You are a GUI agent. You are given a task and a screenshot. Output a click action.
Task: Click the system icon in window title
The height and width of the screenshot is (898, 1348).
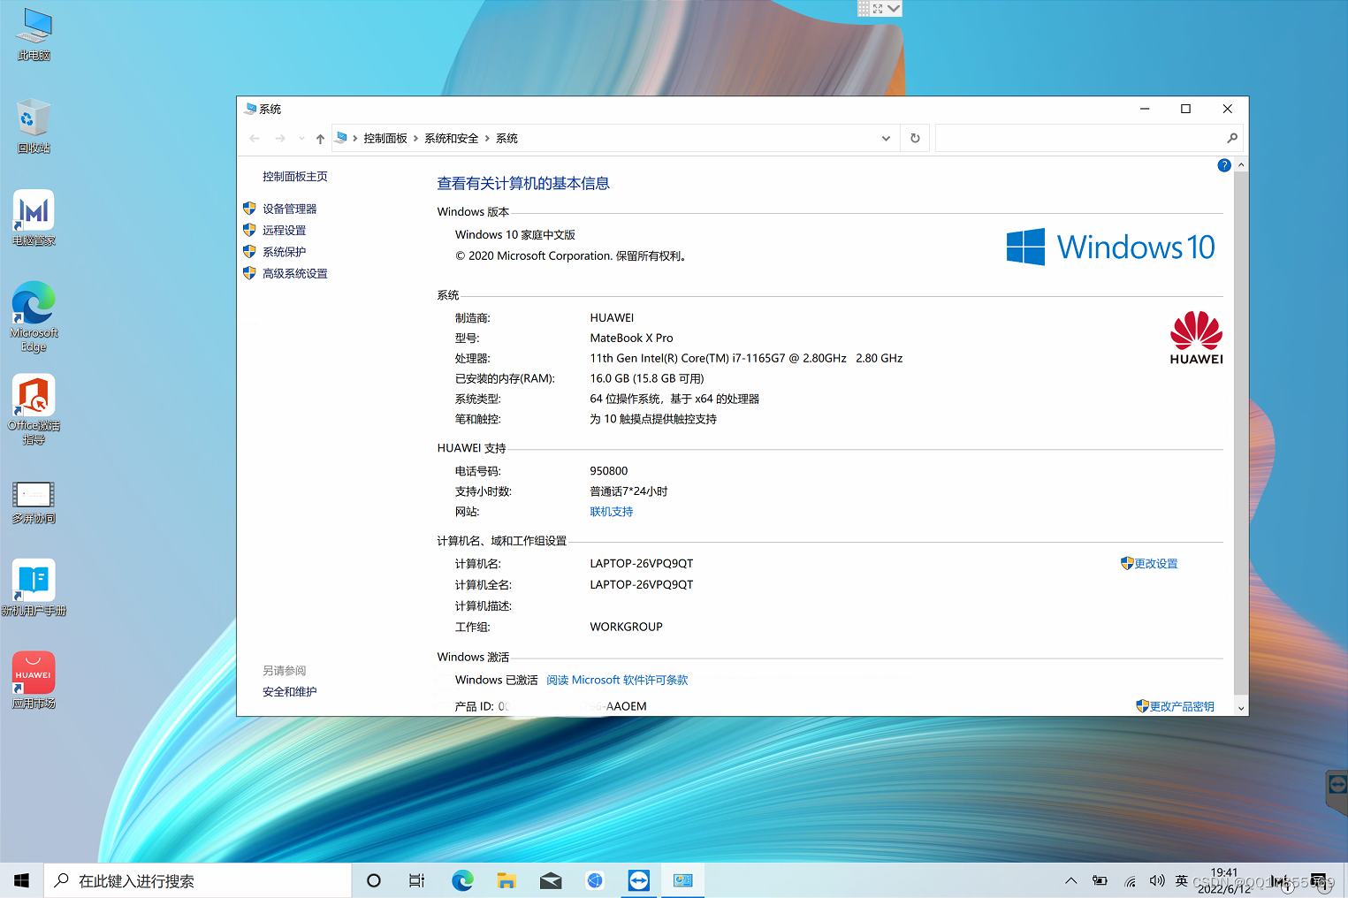(x=250, y=109)
